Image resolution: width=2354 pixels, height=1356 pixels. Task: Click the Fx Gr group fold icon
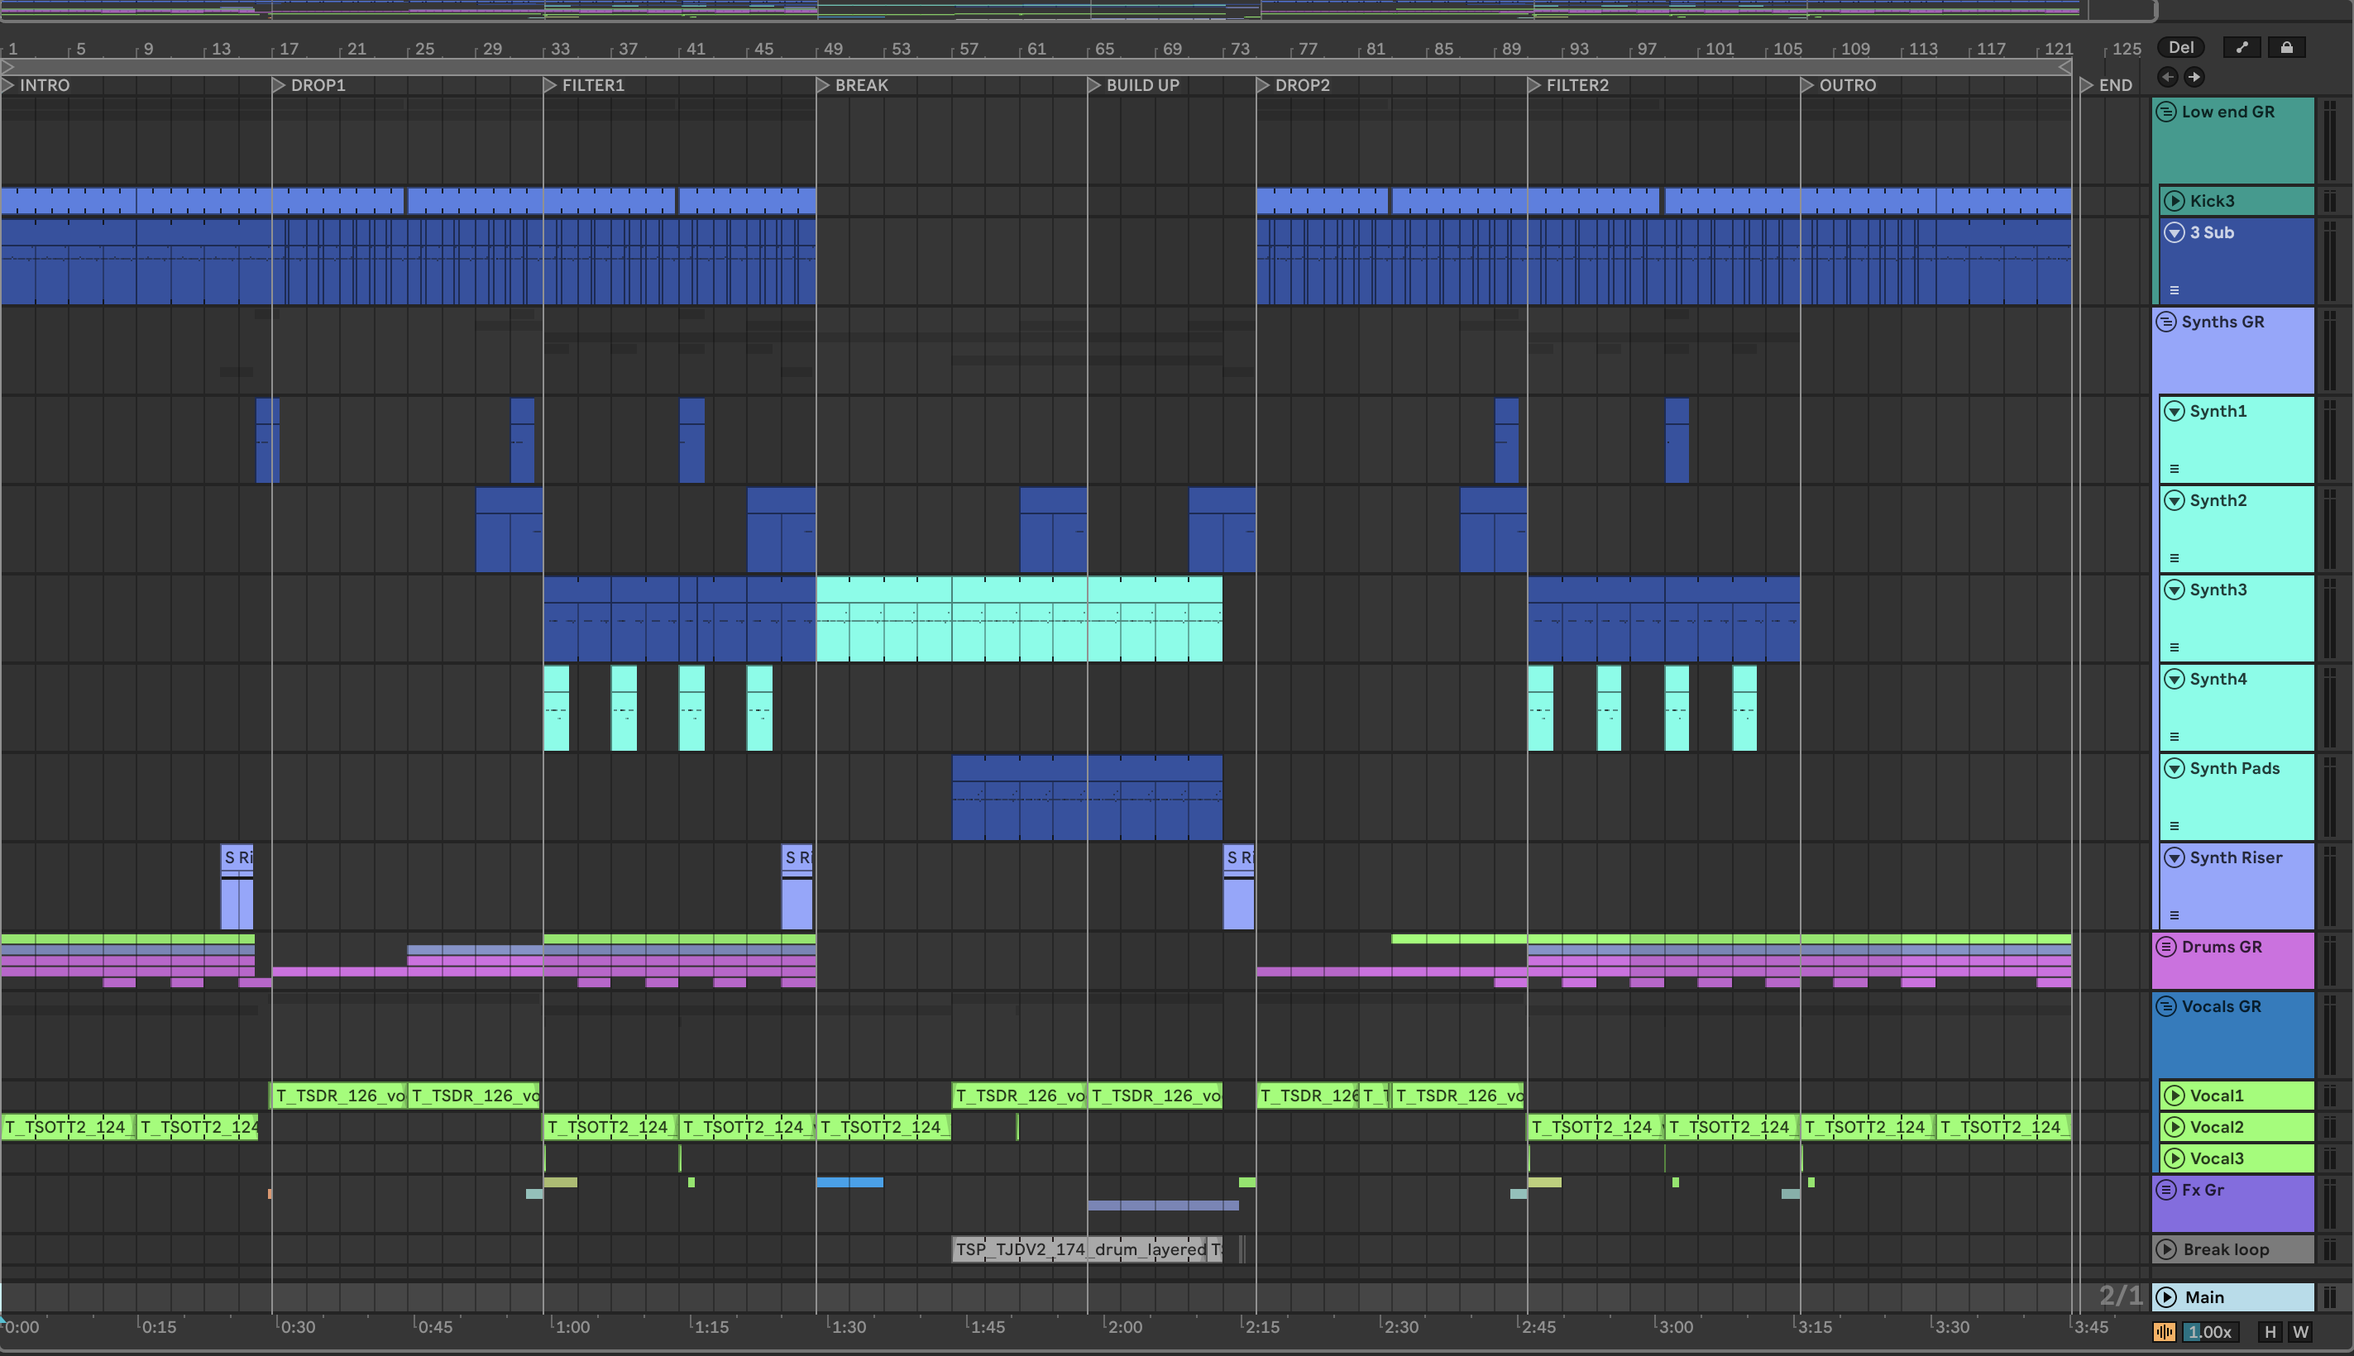click(x=2167, y=1191)
